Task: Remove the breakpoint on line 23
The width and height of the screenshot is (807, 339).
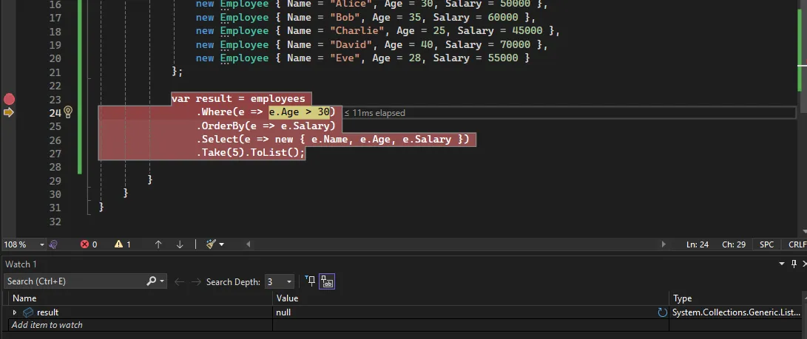Action: [x=9, y=98]
